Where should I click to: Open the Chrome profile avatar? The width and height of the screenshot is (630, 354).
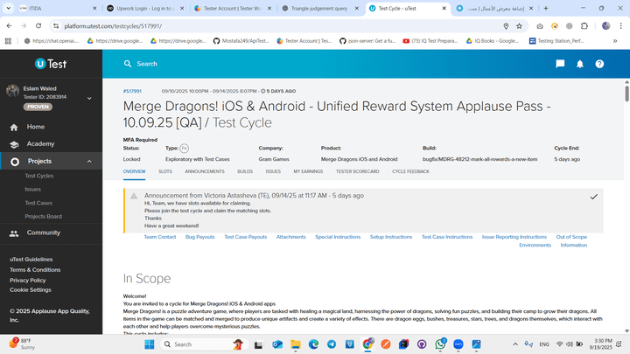[x=605, y=25]
